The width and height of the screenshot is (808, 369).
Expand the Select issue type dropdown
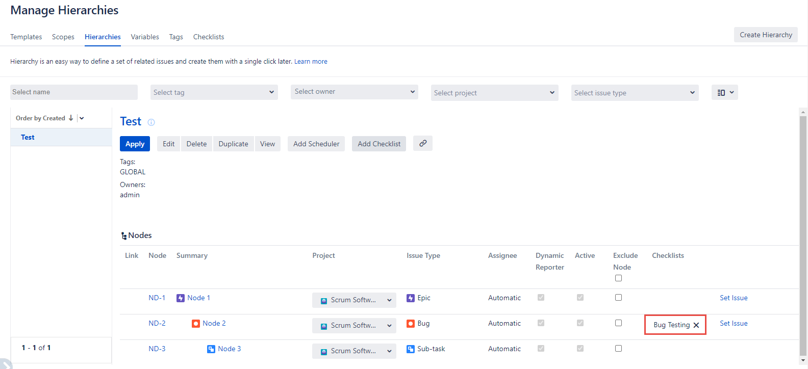click(635, 93)
